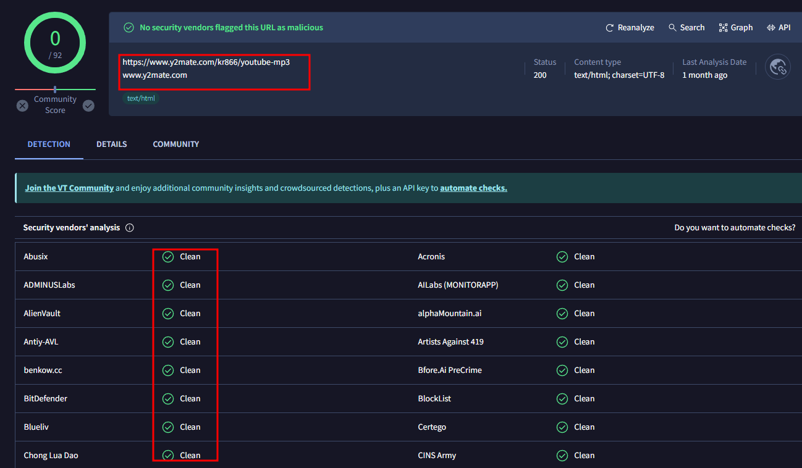
Task: Click the Clean check icon for alphaMountain.ai
Action: click(562, 314)
